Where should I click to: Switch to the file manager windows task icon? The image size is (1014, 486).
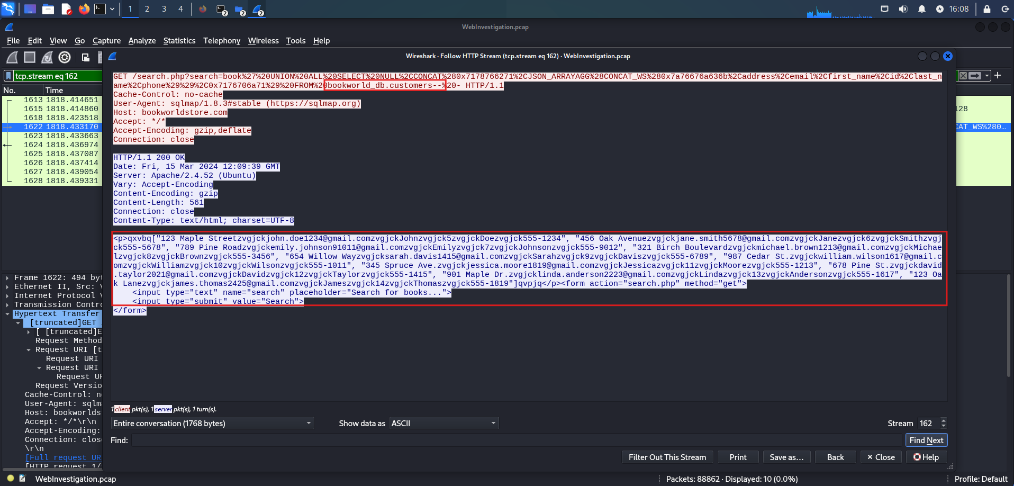coord(240,10)
